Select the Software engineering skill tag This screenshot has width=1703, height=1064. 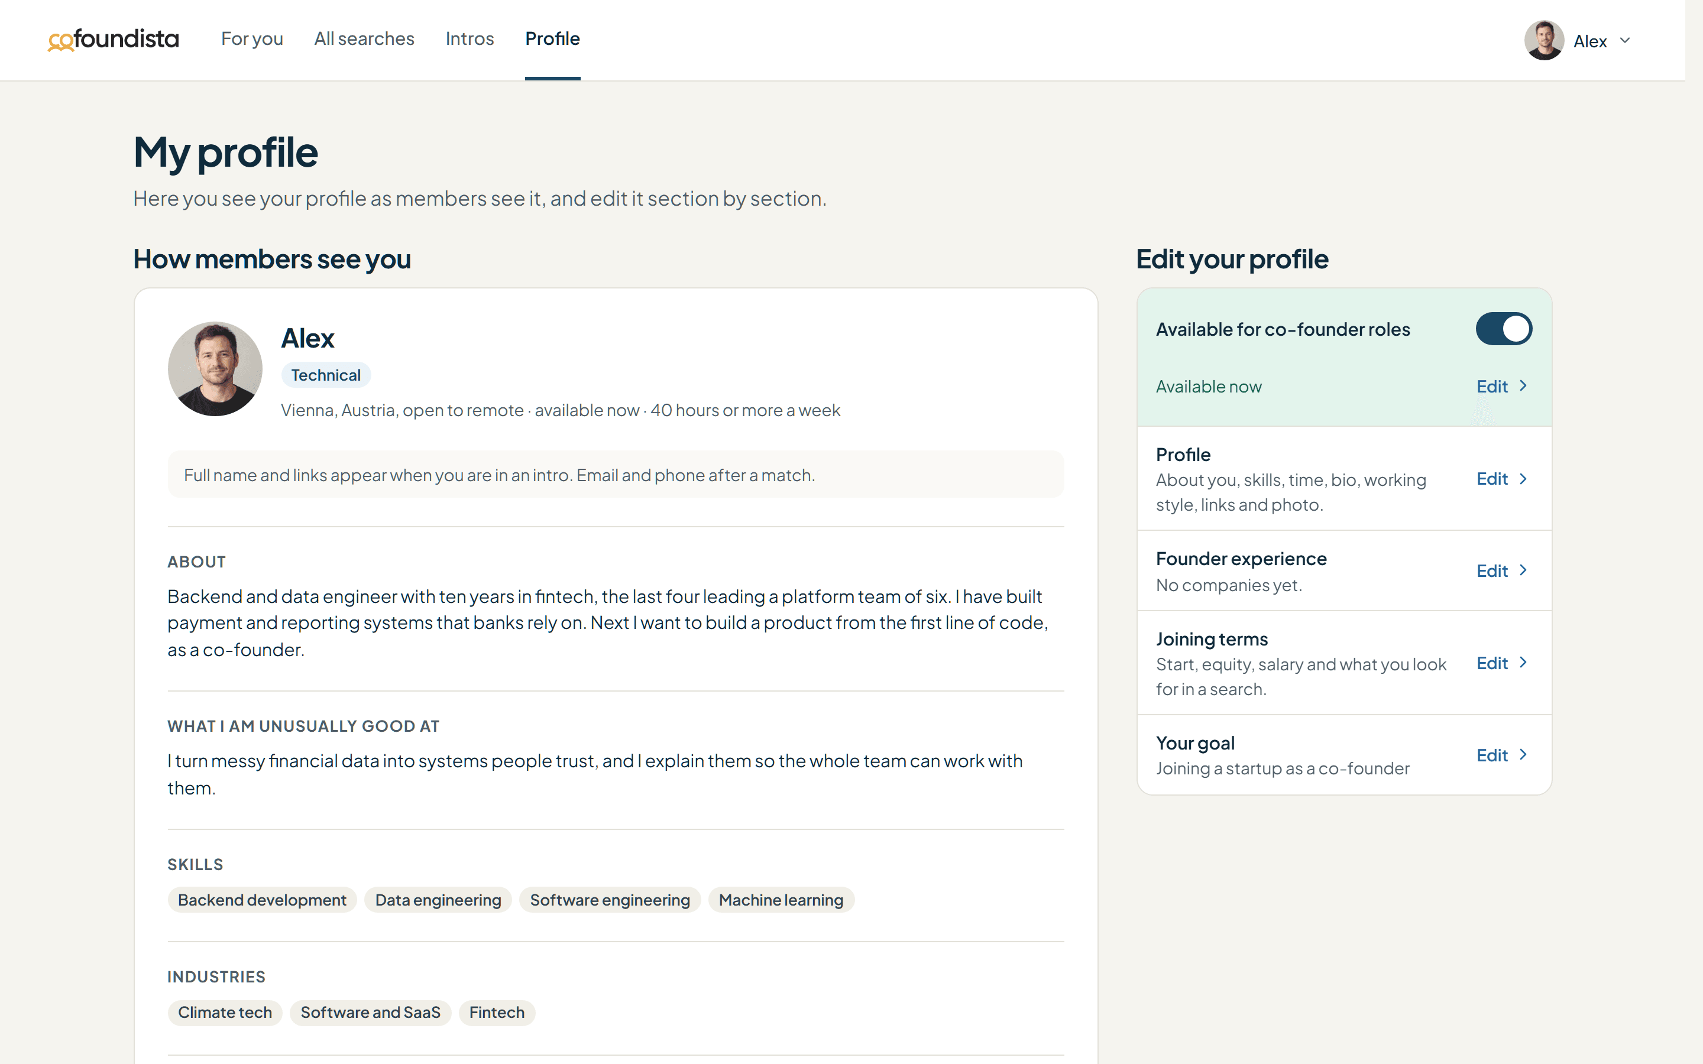pos(610,900)
